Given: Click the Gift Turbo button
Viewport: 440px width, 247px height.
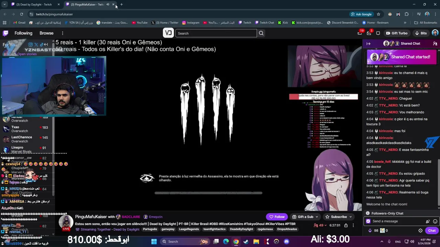Looking at the screenshot, I should [397, 33].
